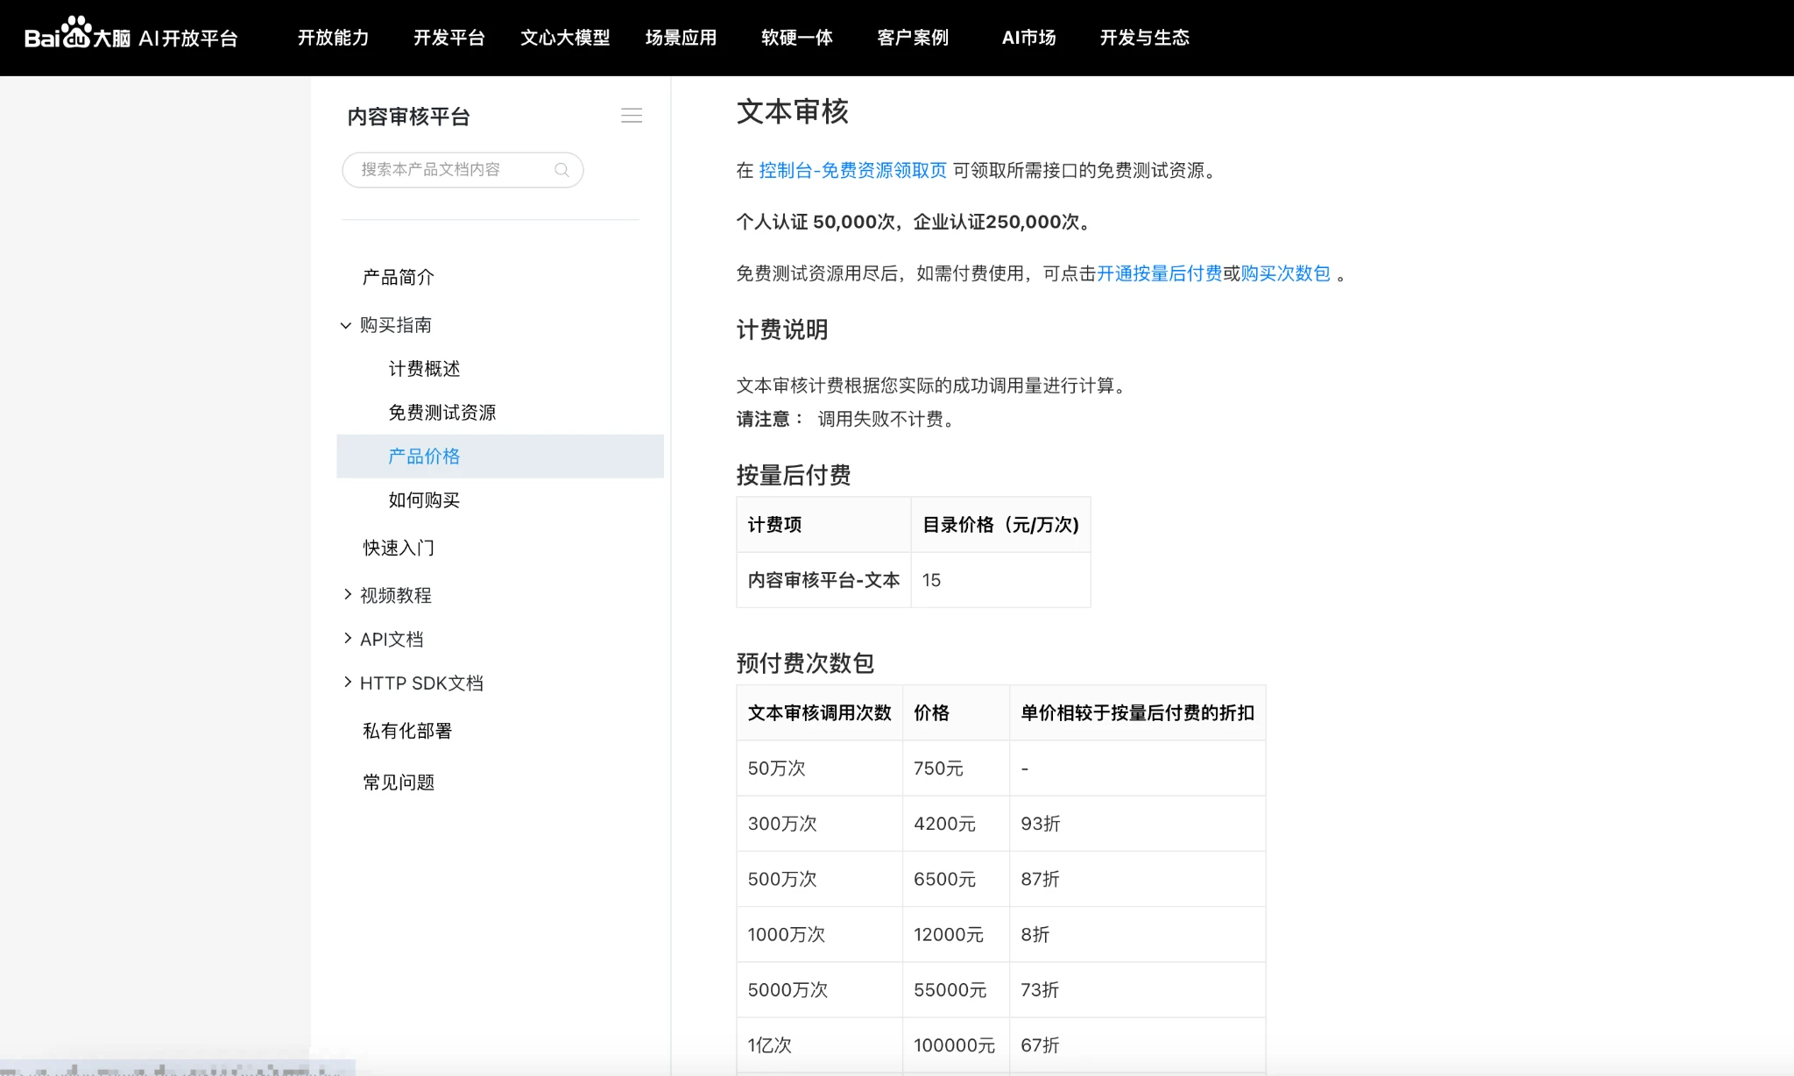The height and width of the screenshot is (1076, 1794).
Task: Expand the API文档 section arrow
Action: (348, 639)
